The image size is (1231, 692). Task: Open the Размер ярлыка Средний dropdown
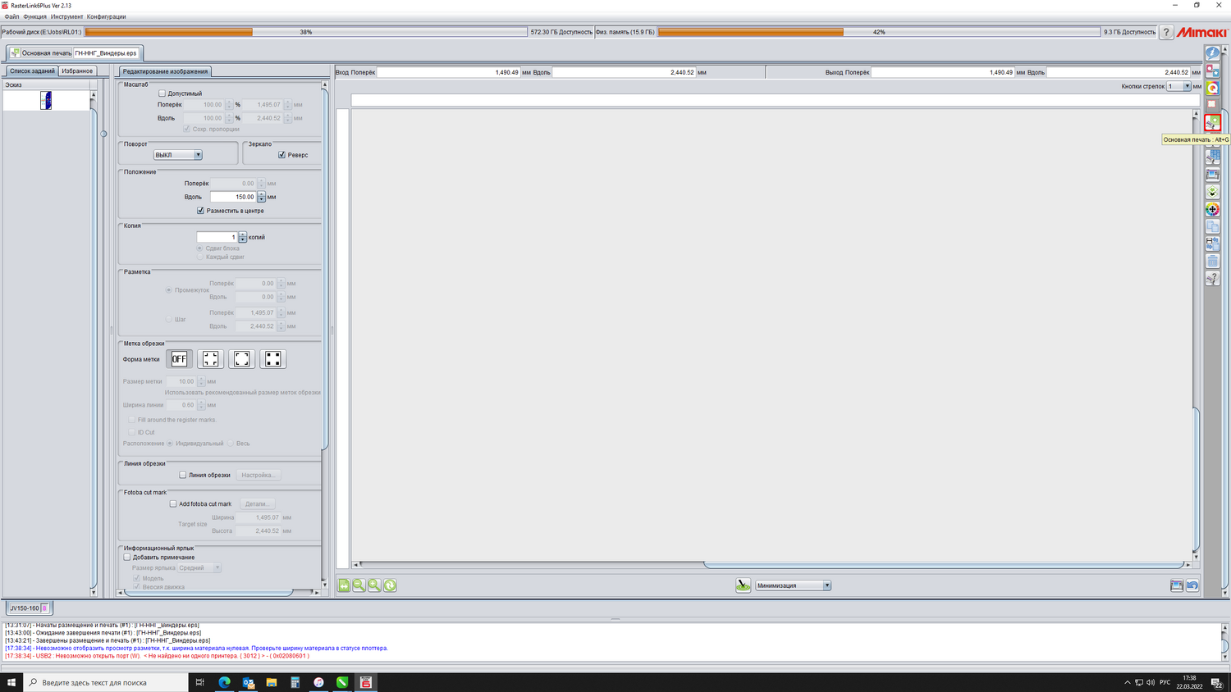[x=199, y=567]
